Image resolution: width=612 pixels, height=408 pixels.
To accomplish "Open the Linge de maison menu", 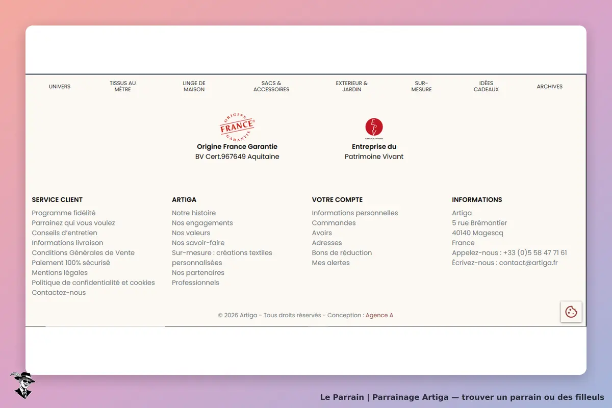I will [x=194, y=87].
